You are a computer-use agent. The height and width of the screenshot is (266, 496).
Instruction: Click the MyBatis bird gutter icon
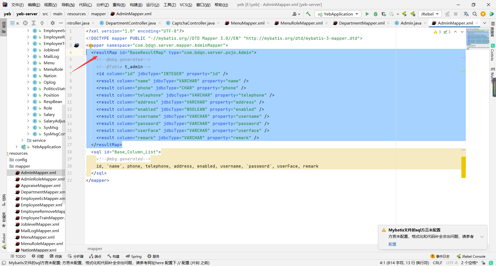(x=76, y=45)
